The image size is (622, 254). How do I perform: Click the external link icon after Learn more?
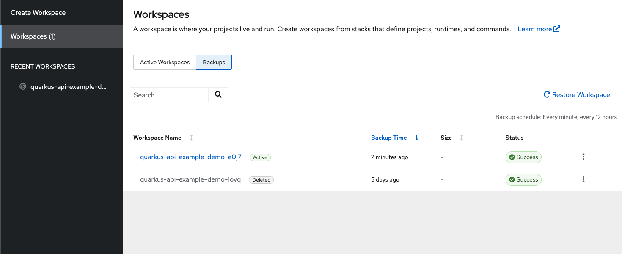(556, 28)
